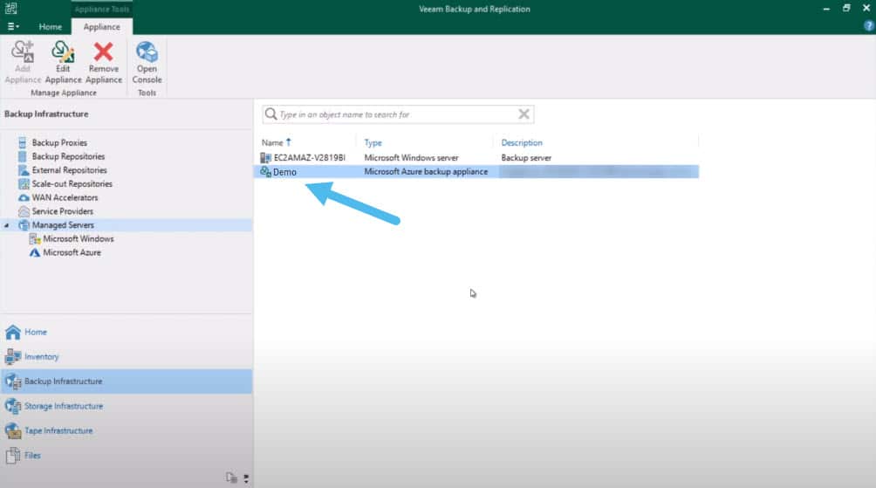Select External Repositories tree icon

click(x=24, y=170)
